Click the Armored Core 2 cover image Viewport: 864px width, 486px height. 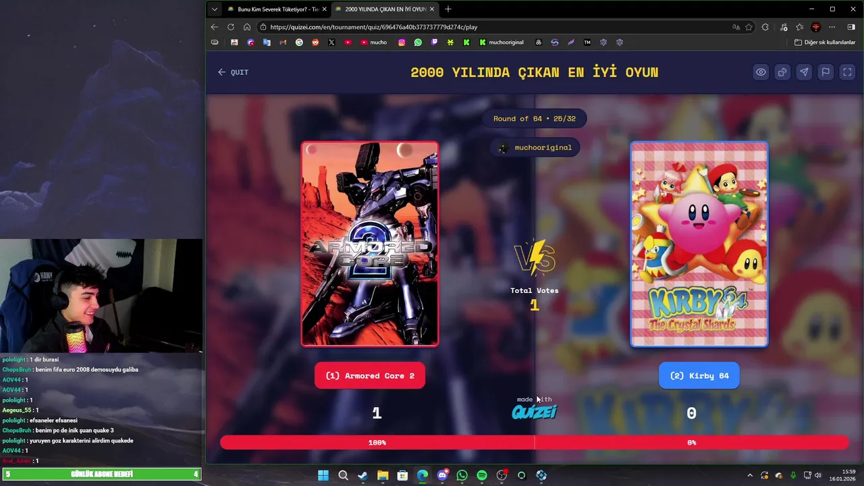[370, 244]
